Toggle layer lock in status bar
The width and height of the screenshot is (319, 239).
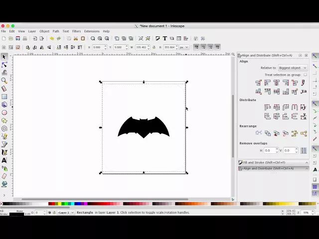tap(54, 213)
